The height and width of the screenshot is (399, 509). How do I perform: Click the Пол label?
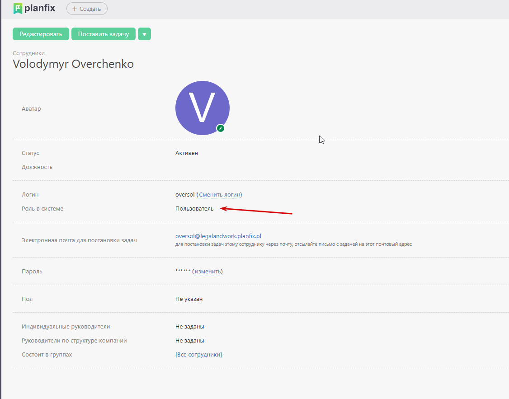click(27, 299)
